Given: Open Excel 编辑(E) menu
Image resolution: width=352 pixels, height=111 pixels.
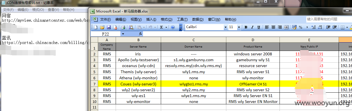Looking at the screenshot, I should point(121,19).
